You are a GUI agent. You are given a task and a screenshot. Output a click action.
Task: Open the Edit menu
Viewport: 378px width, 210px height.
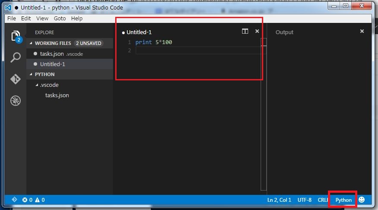(26, 18)
